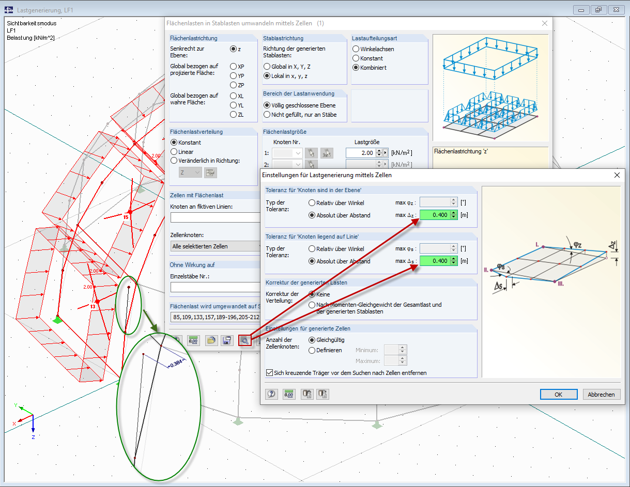The width and height of the screenshot is (630, 487).
Task: Restore the Lastgenerierung main window
Action: (x=598, y=10)
